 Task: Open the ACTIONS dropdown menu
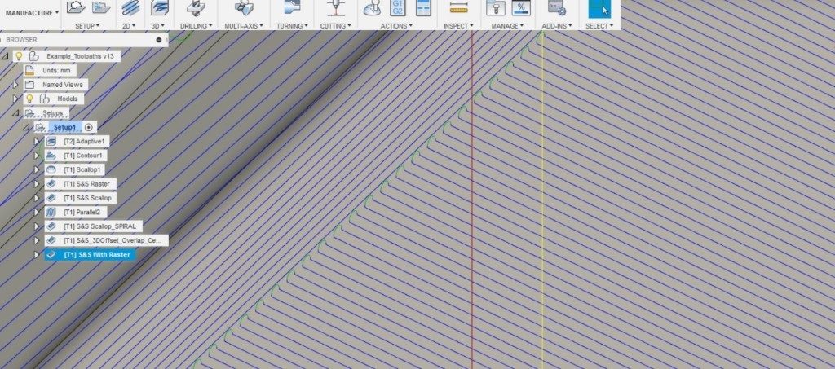(x=397, y=25)
